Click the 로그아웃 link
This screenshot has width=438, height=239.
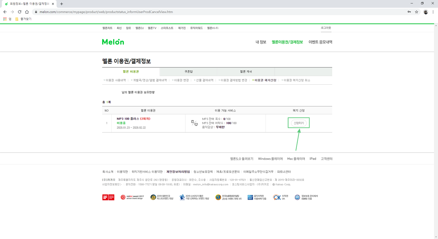coord(326,28)
